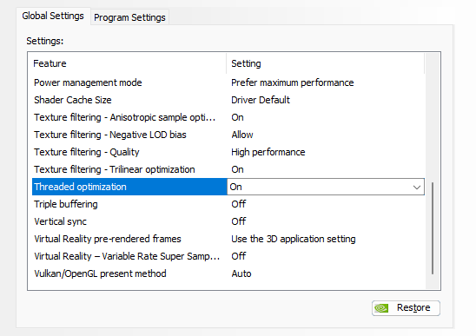Click the vertical scrollbar thumb in settings list

click(433, 228)
